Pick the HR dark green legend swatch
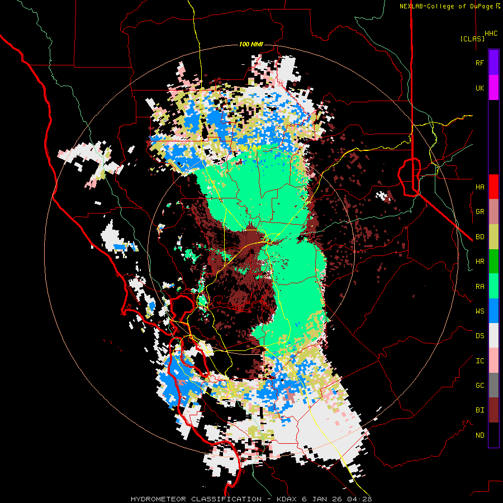Screen dimensions: 503x503 [493, 262]
